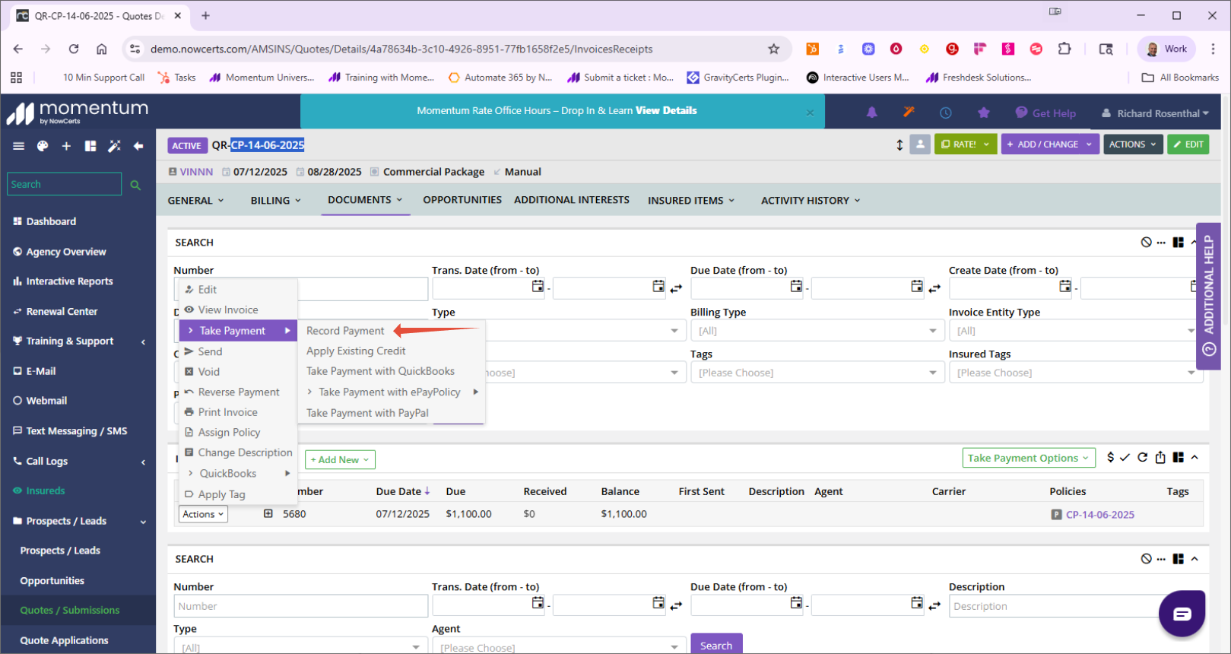Image resolution: width=1231 pixels, height=654 pixels.
Task: Click Print Invoice menu item
Action: pyautogui.click(x=227, y=412)
